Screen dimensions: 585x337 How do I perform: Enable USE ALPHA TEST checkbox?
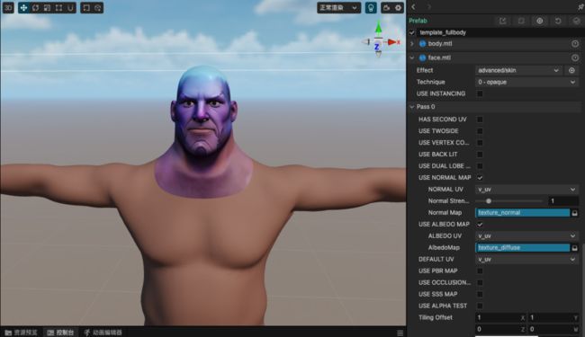click(480, 306)
